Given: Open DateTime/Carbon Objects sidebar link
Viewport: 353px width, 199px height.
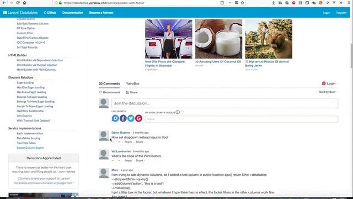Looking at the screenshot, I should pos(33,38).
